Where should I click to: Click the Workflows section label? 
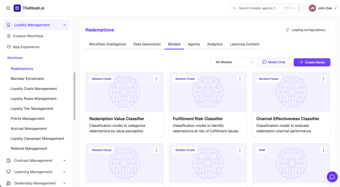point(15,58)
